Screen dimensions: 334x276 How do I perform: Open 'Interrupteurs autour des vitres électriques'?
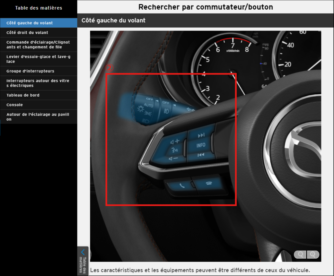point(39,83)
